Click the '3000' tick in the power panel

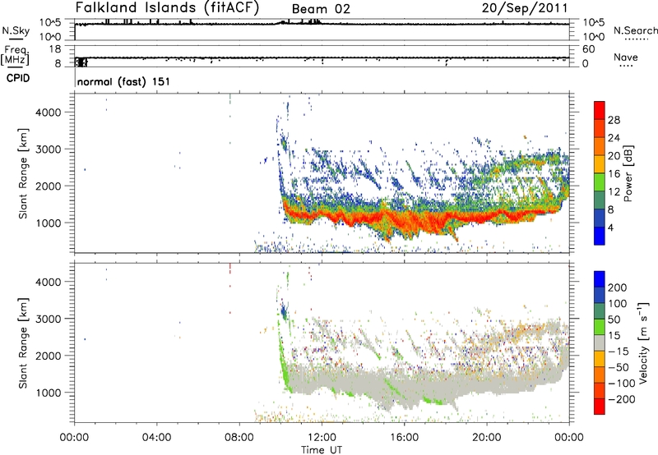(x=49, y=149)
